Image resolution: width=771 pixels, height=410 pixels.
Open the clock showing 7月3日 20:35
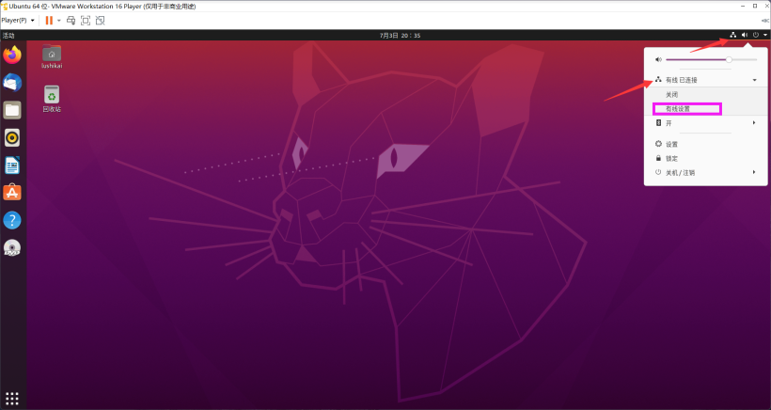pyautogui.click(x=401, y=36)
